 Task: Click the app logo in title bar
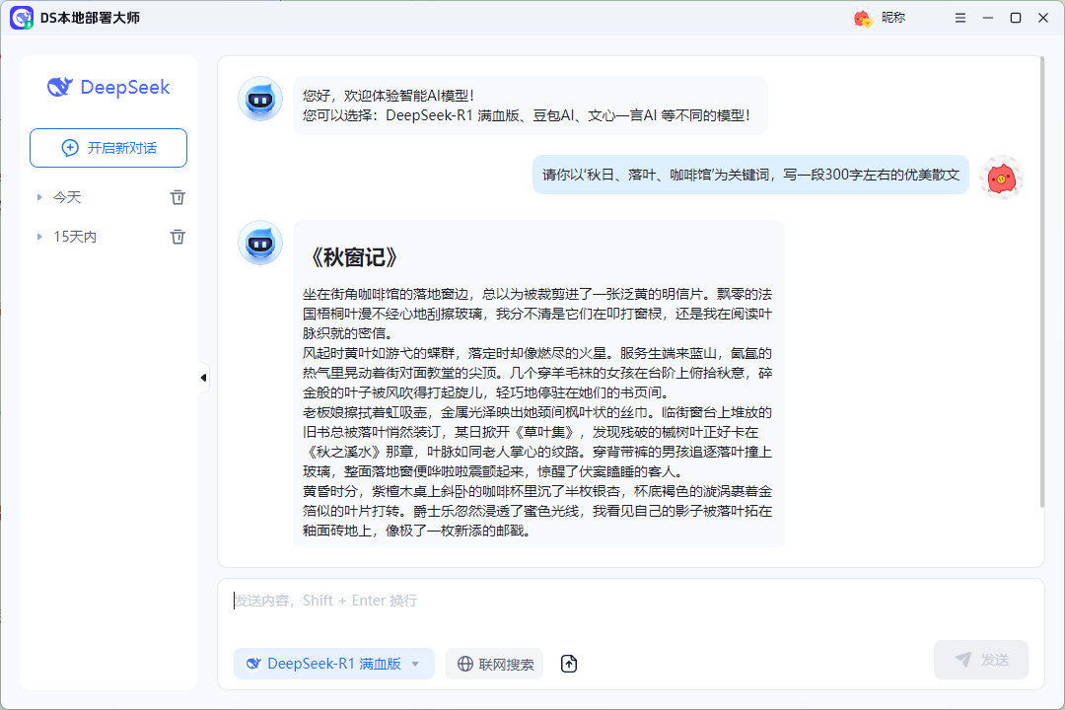[x=22, y=18]
